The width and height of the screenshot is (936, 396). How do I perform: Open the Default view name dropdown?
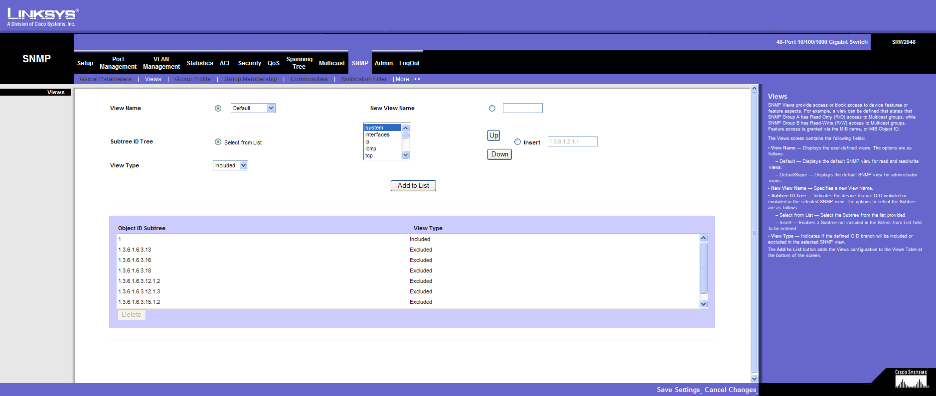[253, 109]
